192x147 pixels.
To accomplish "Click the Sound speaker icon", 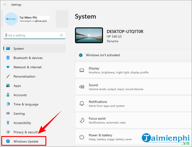I will [82, 87].
